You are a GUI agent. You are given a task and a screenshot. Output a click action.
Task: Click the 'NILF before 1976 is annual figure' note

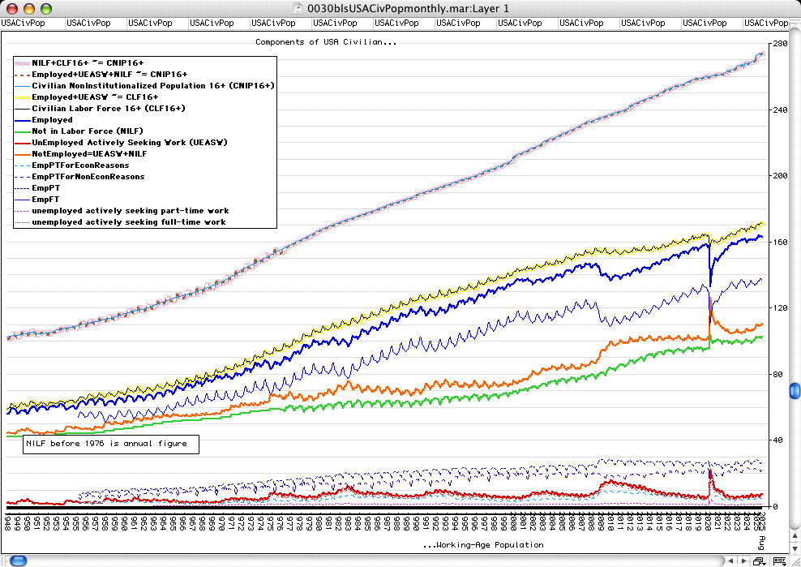pyautogui.click(x=106, y=445)
